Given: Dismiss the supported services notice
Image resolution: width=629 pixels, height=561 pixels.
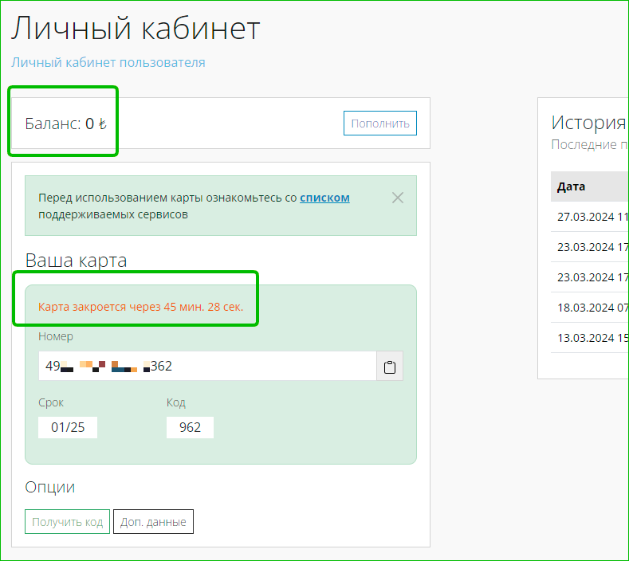Looking at the screenshot, I should tap(398, 198).
